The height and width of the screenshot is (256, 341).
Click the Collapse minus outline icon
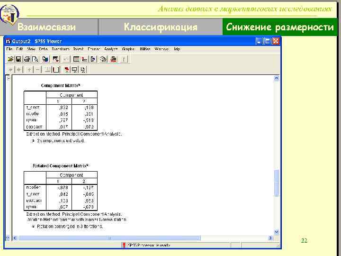click(x=37, y=70)
